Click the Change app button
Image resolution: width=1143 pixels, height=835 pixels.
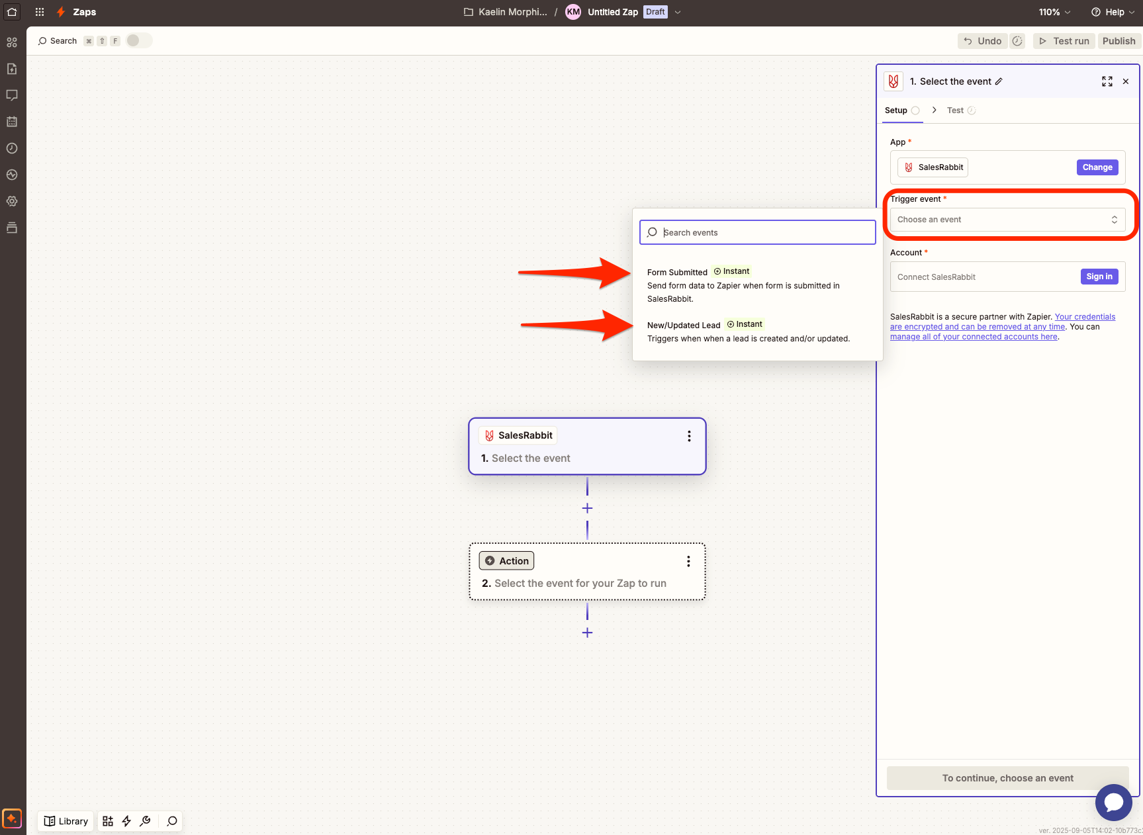tap(1097, 167)
